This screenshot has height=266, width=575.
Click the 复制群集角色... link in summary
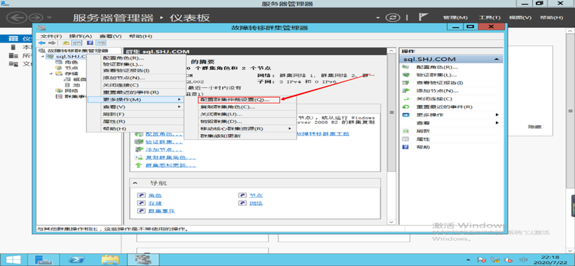(x=171, y=158)
